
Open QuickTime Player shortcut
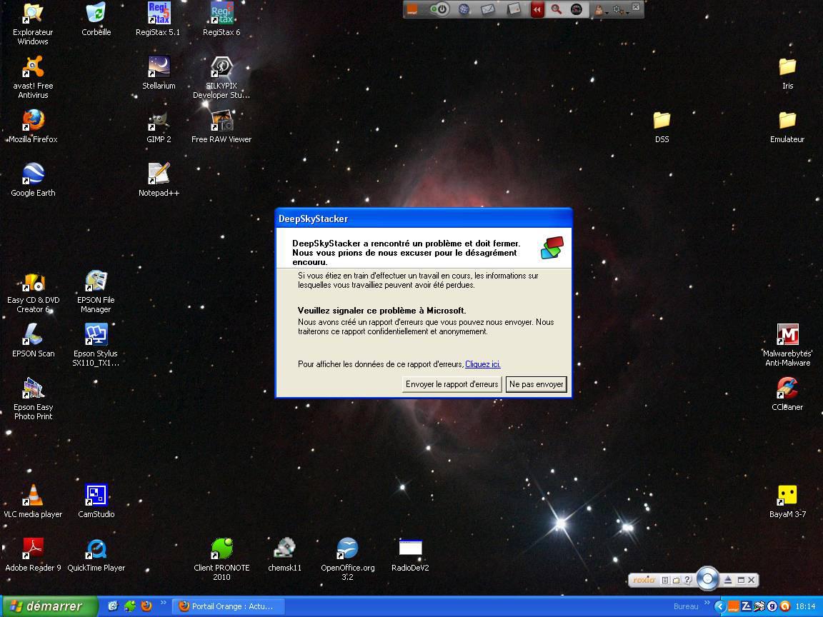pyautogui.click(x=96, y=555)
